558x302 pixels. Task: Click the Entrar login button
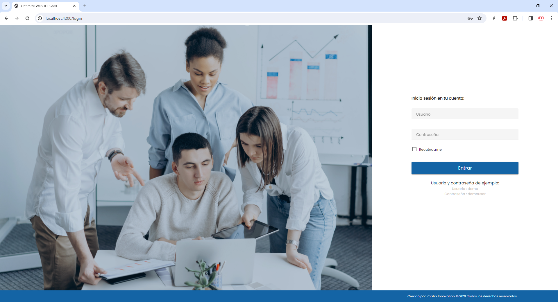[465, 168]
